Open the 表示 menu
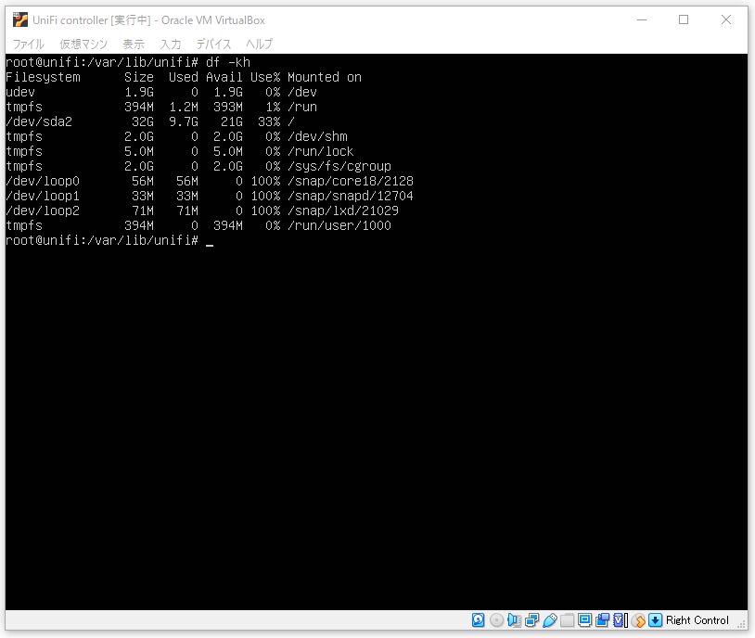Screen dimensions: 755x638 [x=134, y=44]
